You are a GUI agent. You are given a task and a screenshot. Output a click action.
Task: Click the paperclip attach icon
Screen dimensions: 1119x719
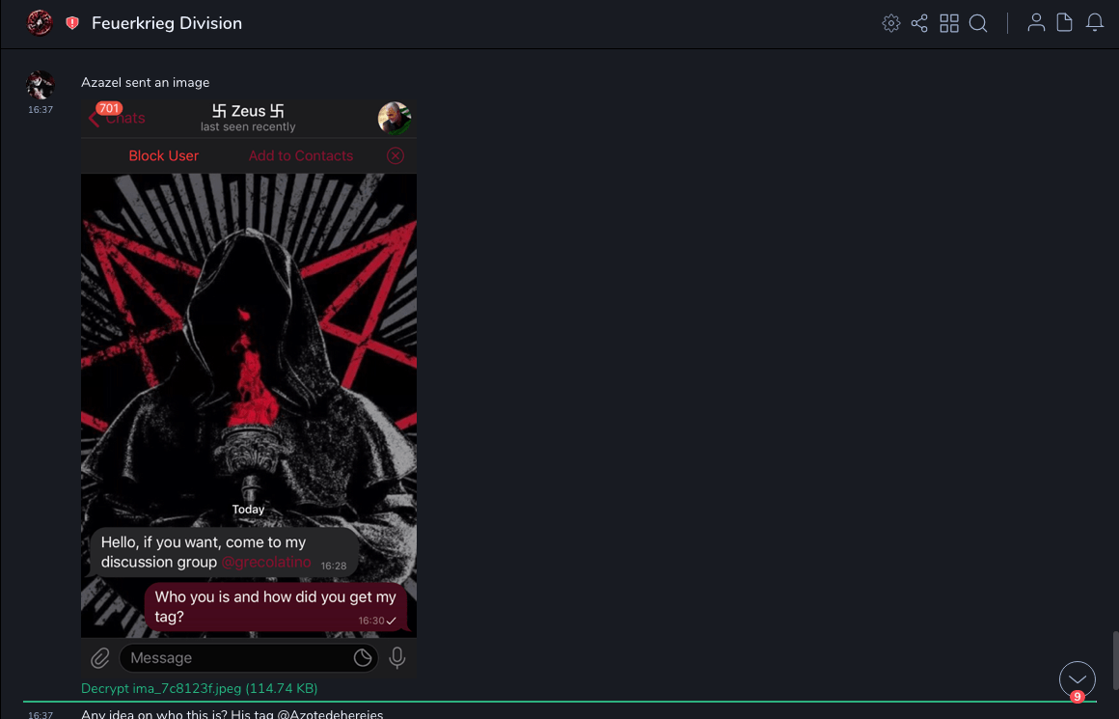coord(100,658)
